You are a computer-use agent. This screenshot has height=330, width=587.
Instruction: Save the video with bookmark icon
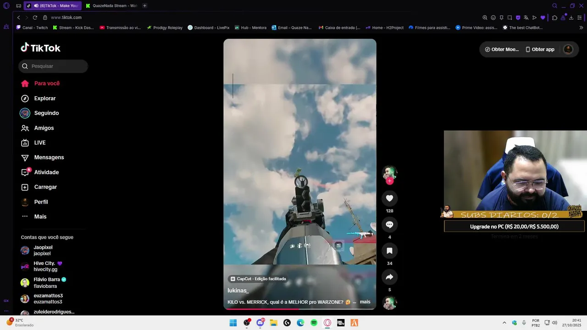click(x=389, y=251)
